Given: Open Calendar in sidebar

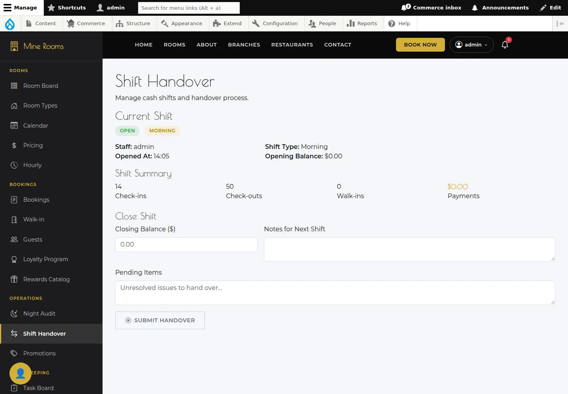Looking at the screenshot, I should [x=51, y=126].
